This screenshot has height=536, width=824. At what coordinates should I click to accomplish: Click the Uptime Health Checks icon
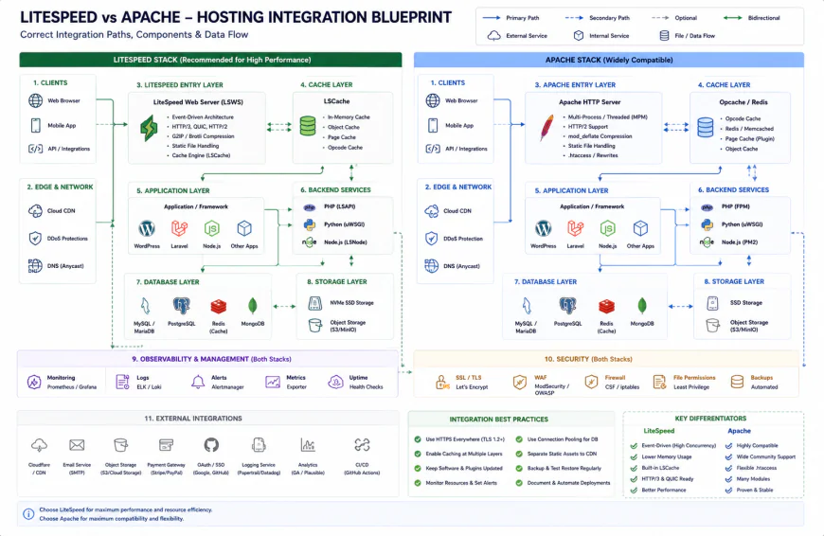[335, 382]
